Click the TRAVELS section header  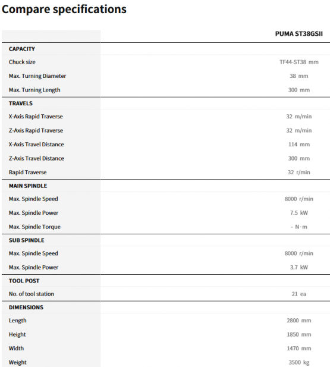pyautogui.click(x=21, y=103)
